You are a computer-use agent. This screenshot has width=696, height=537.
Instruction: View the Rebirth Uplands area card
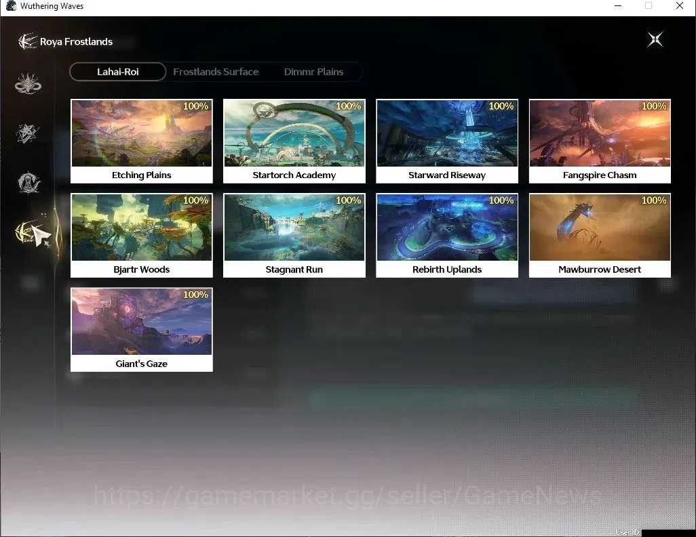tap(447, 235)
